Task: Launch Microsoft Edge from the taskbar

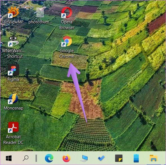Action: click(x=49, y=158)
